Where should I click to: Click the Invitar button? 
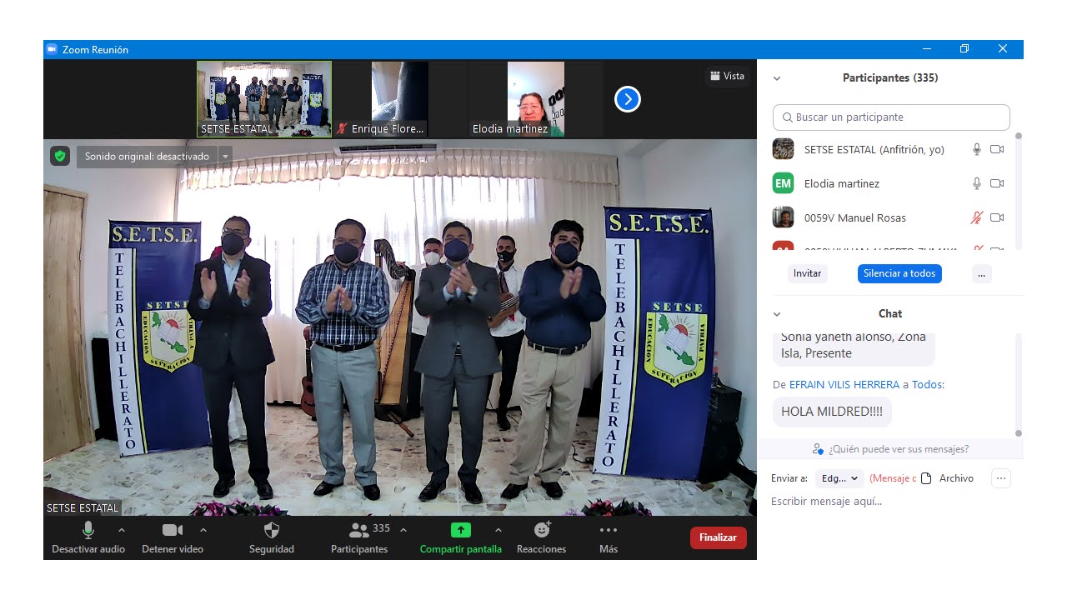808,273
